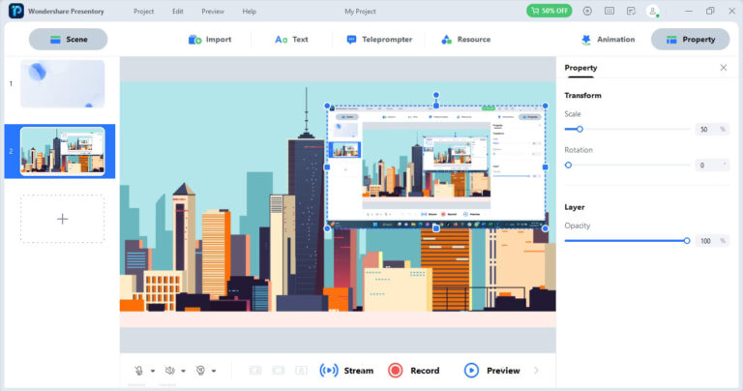
Task: Switch to the Animation tab
Action: click(608, 40)
